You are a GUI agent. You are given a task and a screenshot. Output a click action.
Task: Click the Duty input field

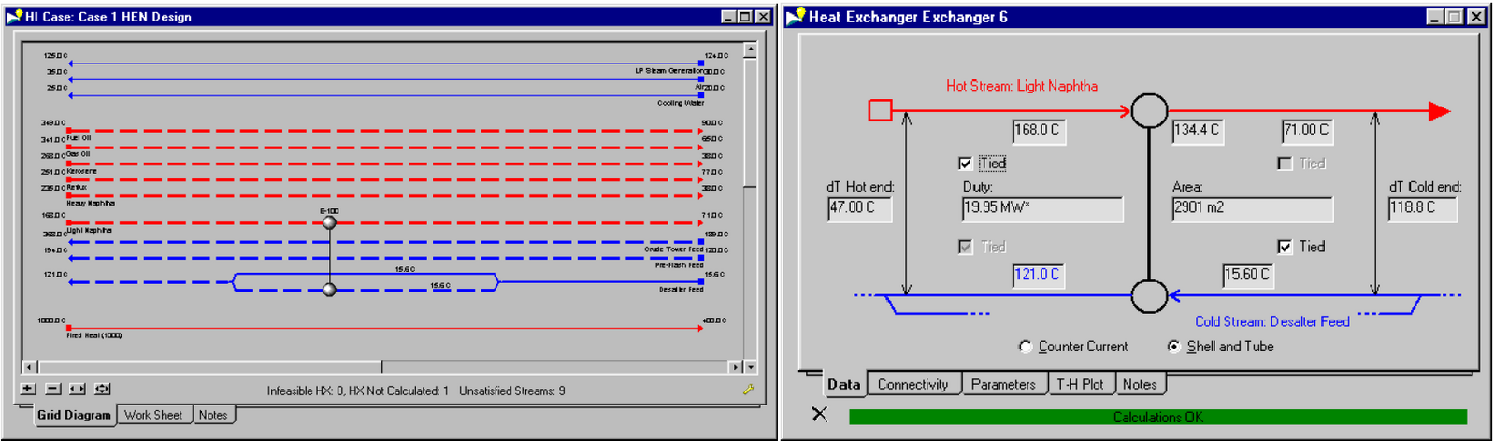point(1041,208)
